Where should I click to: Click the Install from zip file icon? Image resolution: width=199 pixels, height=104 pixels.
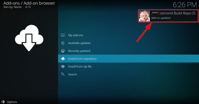click(63, 66)
